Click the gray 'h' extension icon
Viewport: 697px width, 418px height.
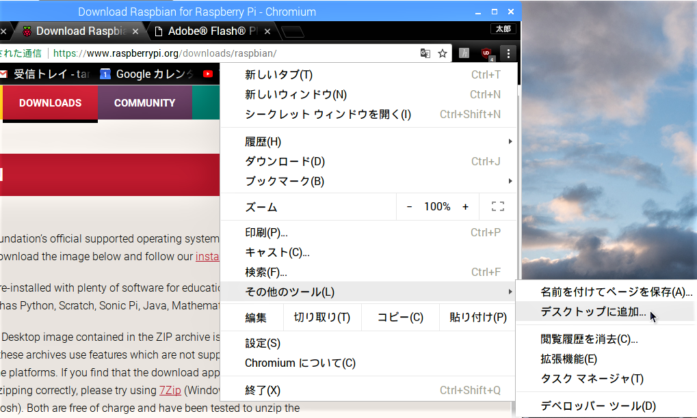click(x=464, y=53)
